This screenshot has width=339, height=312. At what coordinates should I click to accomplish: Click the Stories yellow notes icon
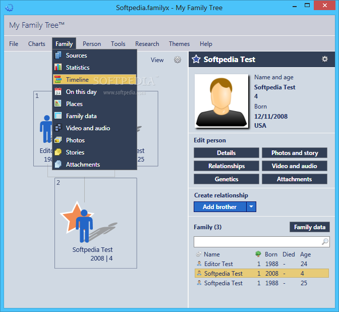point(58,152)
